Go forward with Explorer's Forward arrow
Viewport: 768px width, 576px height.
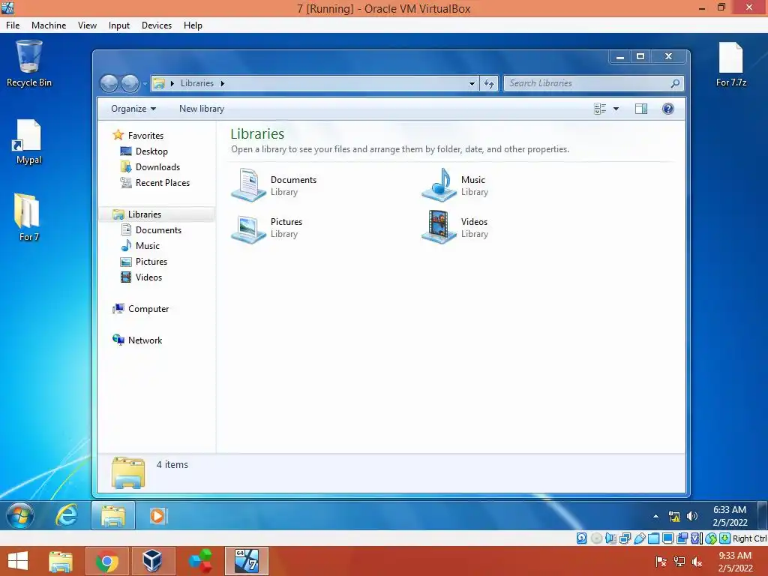(130, 84)
